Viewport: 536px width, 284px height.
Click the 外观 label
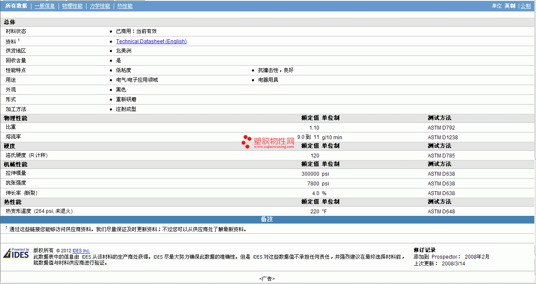(x=11, y=90)
